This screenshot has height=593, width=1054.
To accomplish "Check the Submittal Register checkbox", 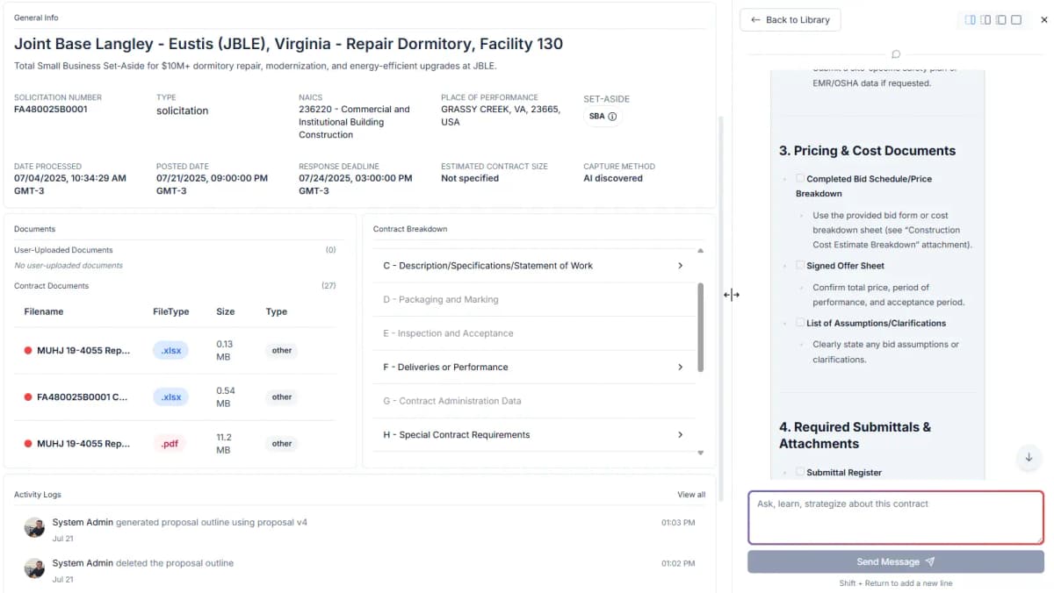I will [798, 472].
